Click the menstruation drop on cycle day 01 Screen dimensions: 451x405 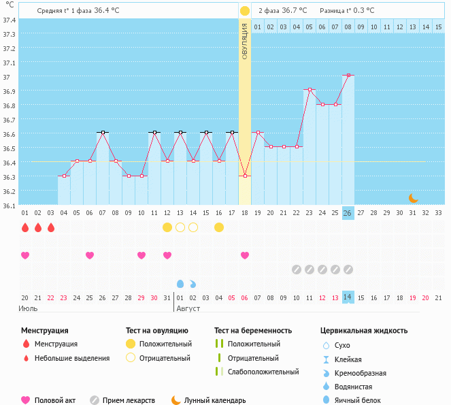25,227
